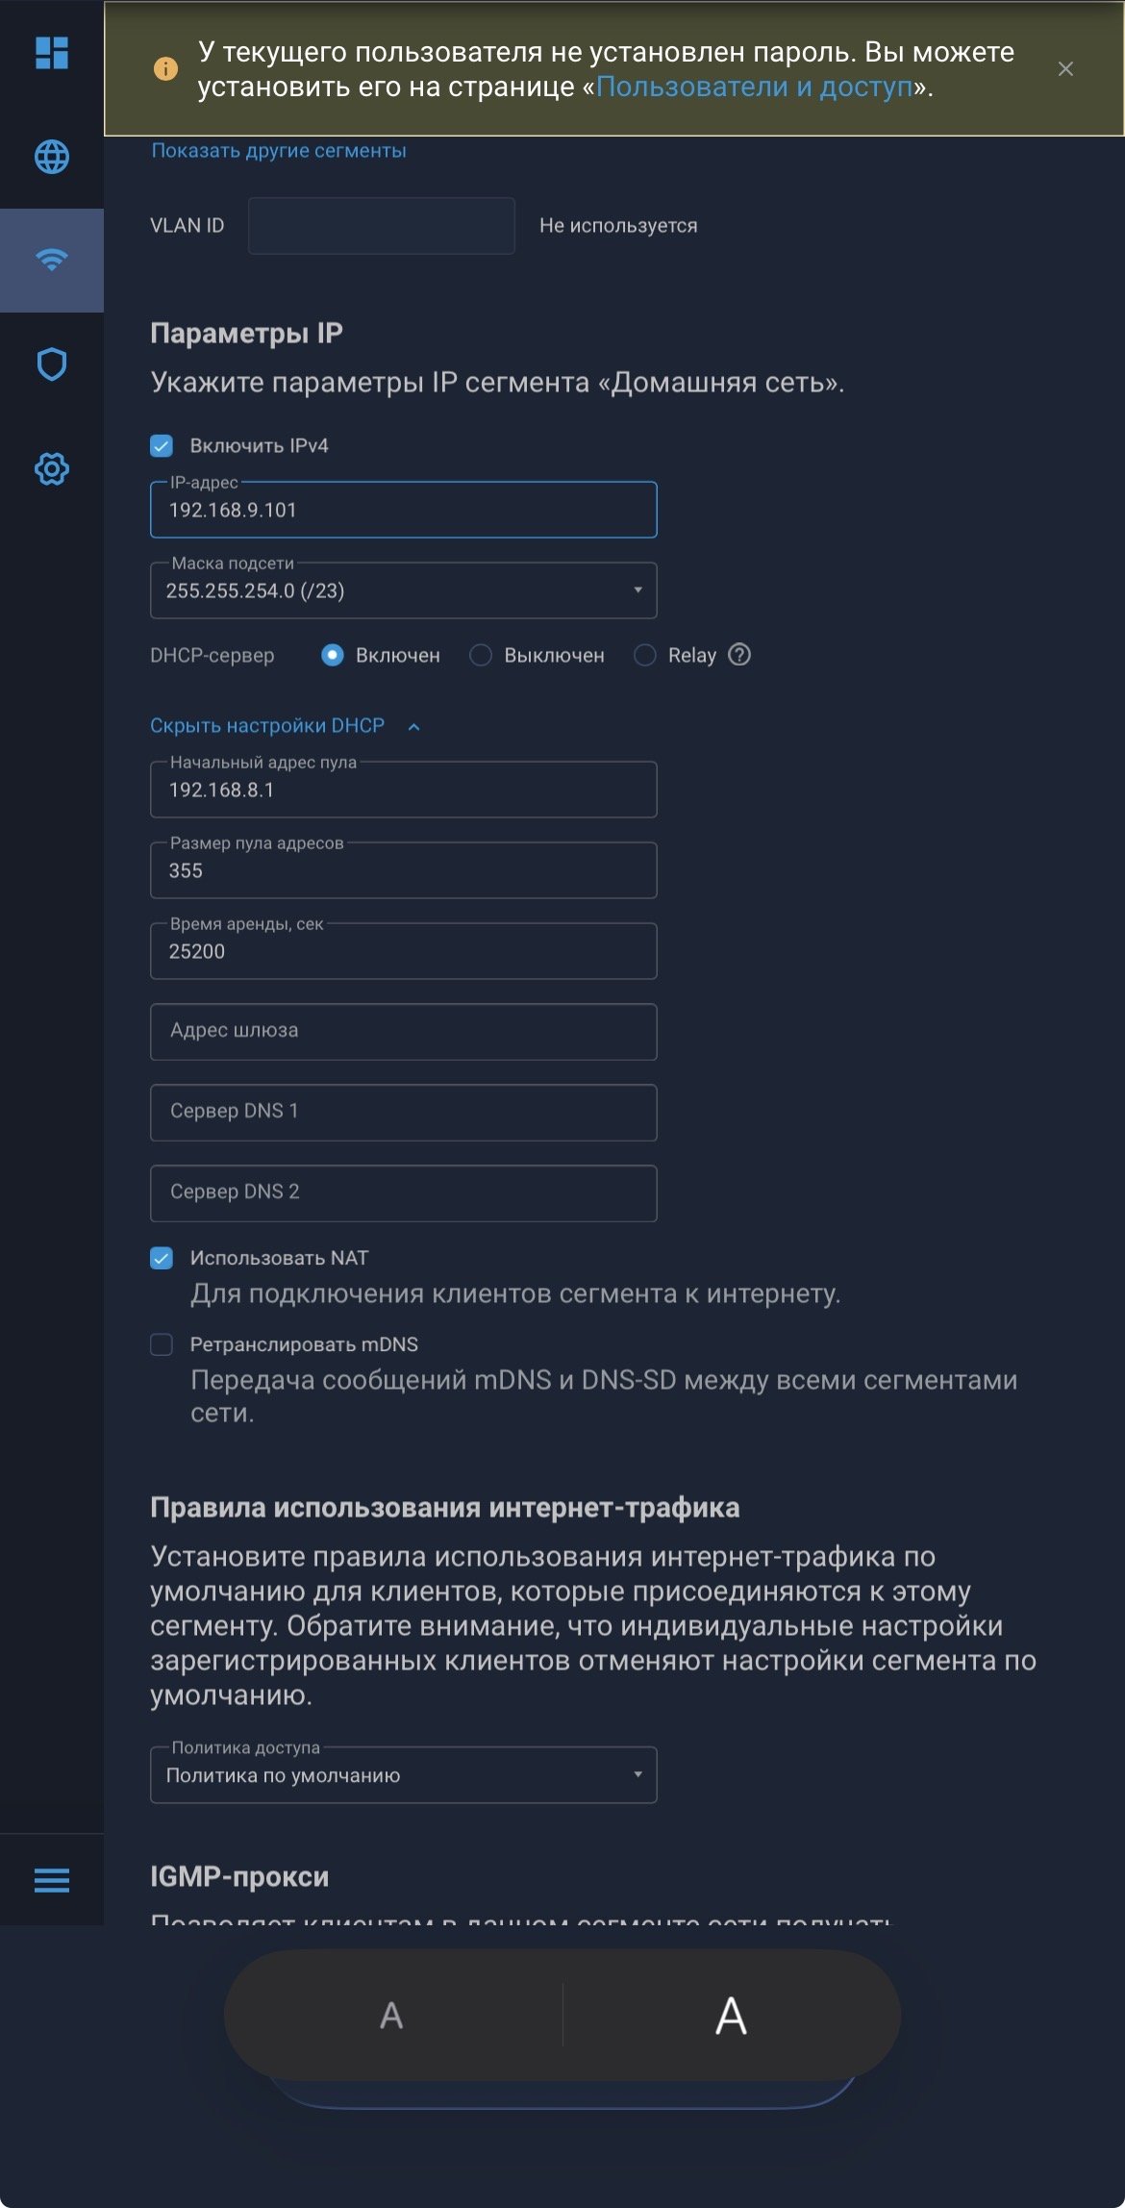Open the gear management settings
This screenshot has height=2208, width=1125.
point(52,469)
